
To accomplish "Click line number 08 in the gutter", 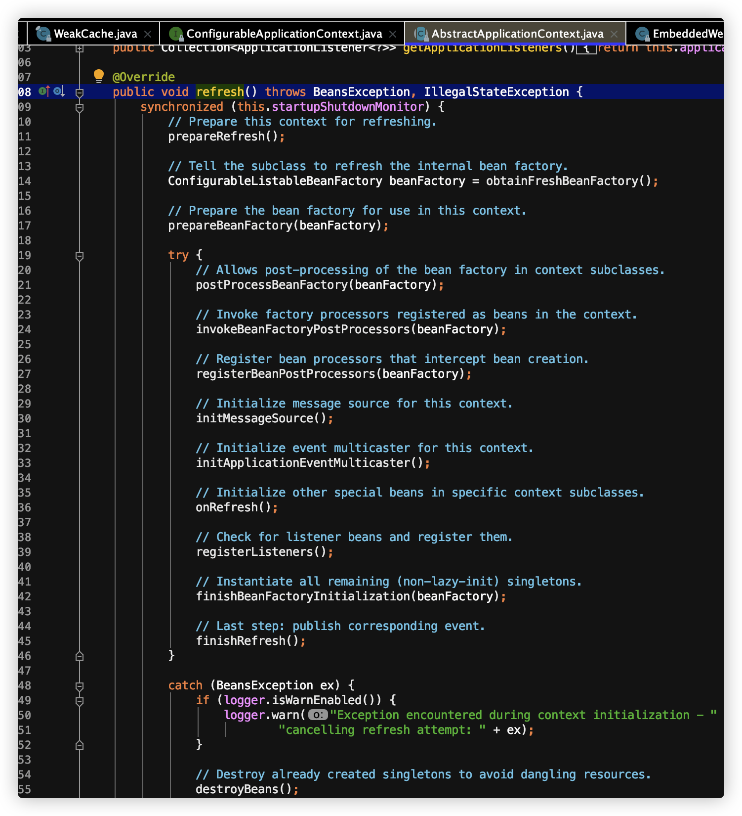I will click(25, 91).
